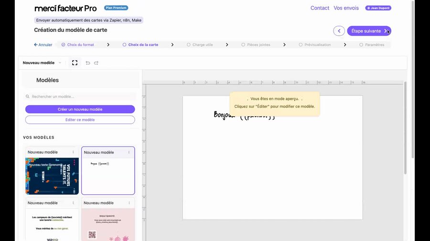Click the Plan Premium badge
Image resolution: width=430 pixels, height=241 pixels.
[x=116, y=8]
